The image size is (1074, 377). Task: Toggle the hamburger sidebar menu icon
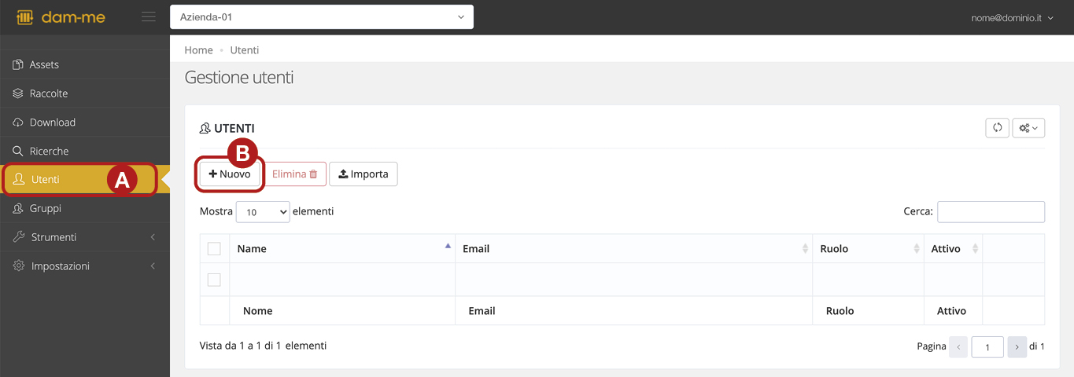148,16
